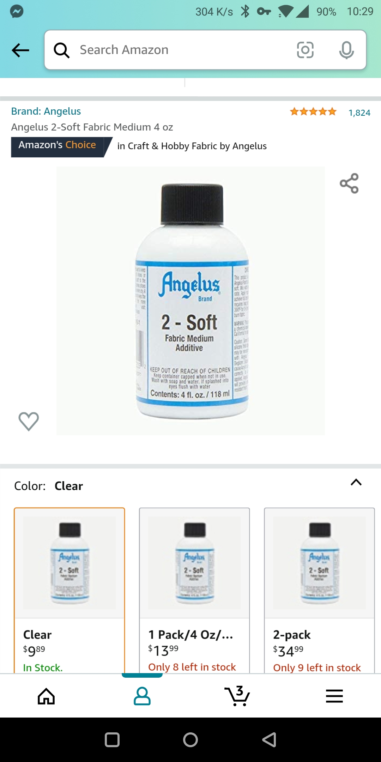Open the shopping cart with 3 items
The width and height of the screenshot is (381, 762).
click(x=237, y=696)
